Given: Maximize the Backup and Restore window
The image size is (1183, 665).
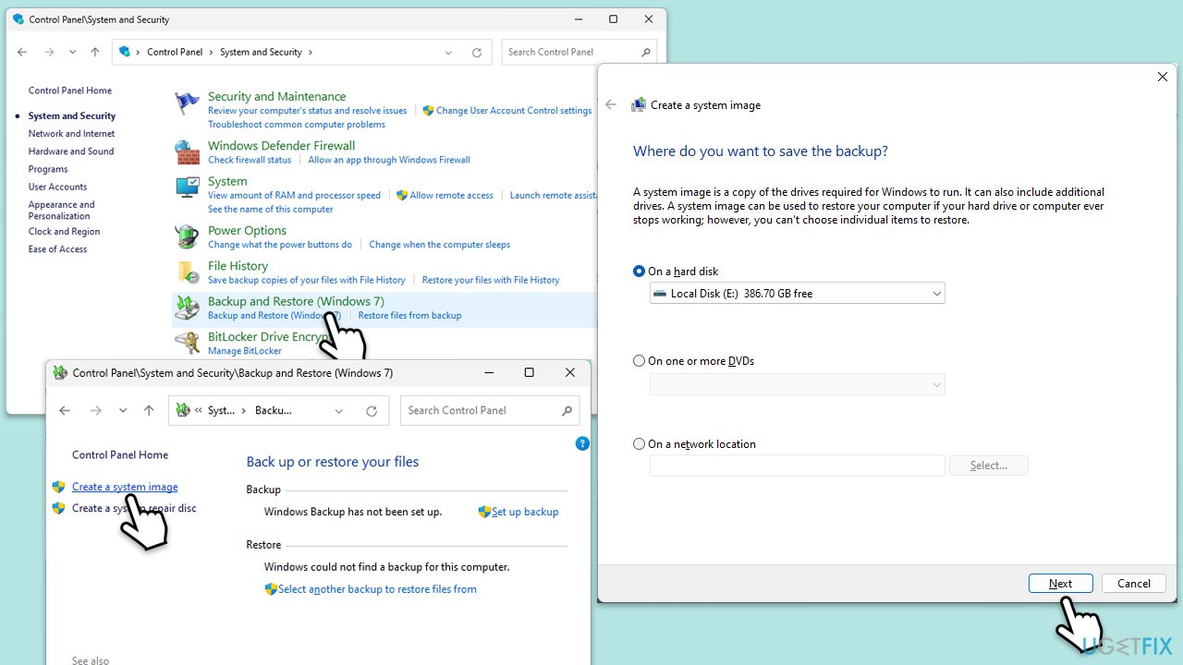Looking at the screenshot, I should 529,372.
